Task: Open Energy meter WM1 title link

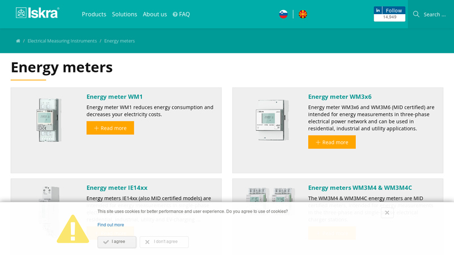Action: click(x=115, y=96)
